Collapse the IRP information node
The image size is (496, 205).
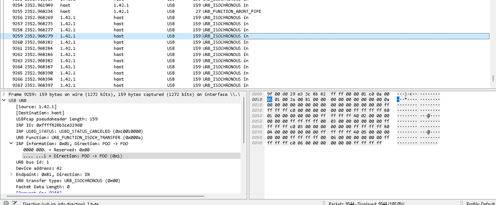pyautogui.click(x=11, y=144)
